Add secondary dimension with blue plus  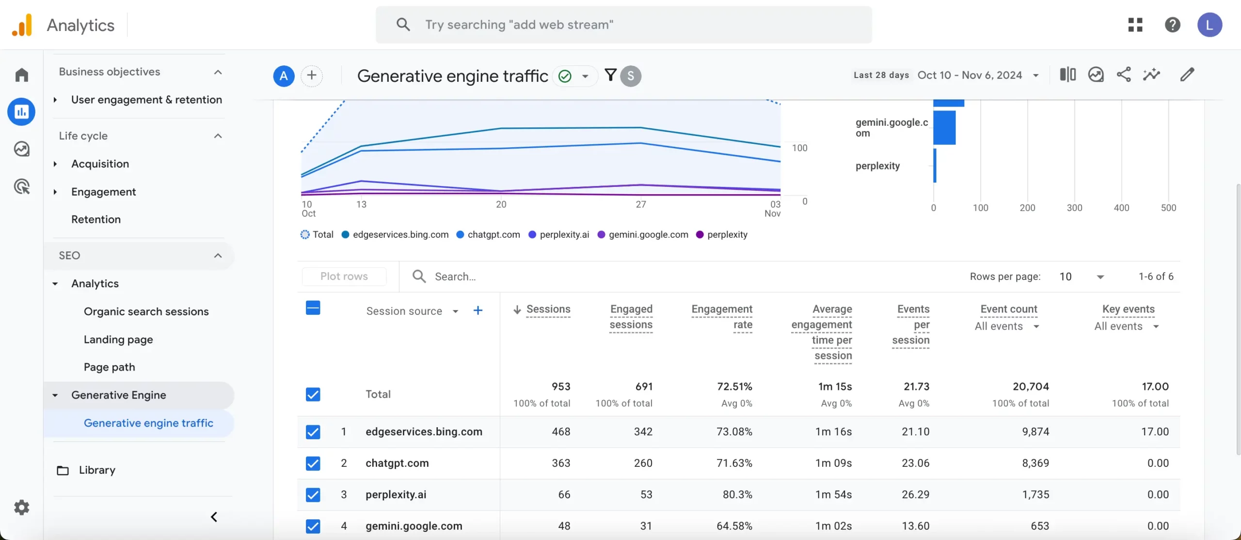coord(478,310)
